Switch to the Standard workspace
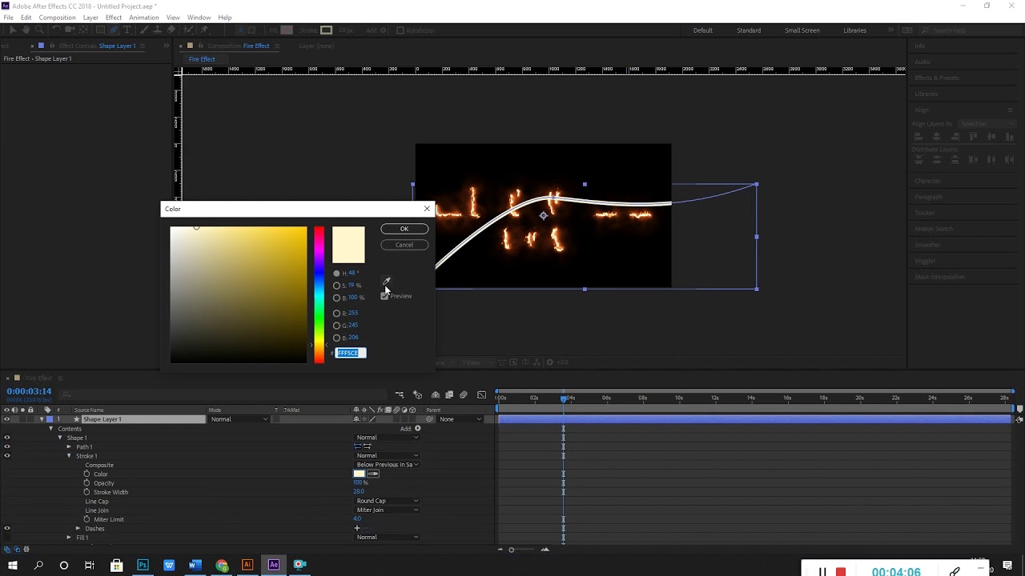 point(749,30)
